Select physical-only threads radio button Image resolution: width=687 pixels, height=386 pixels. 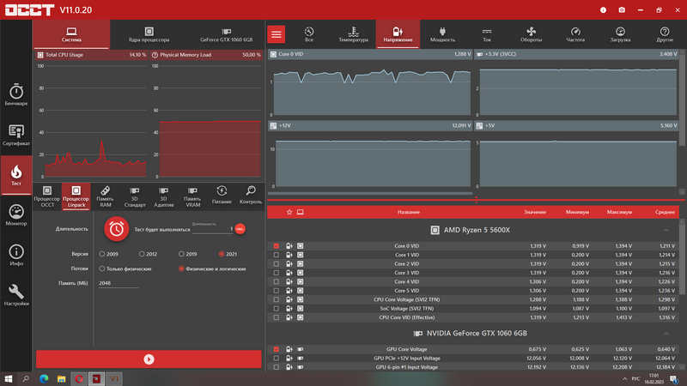(x=102, y=268)
